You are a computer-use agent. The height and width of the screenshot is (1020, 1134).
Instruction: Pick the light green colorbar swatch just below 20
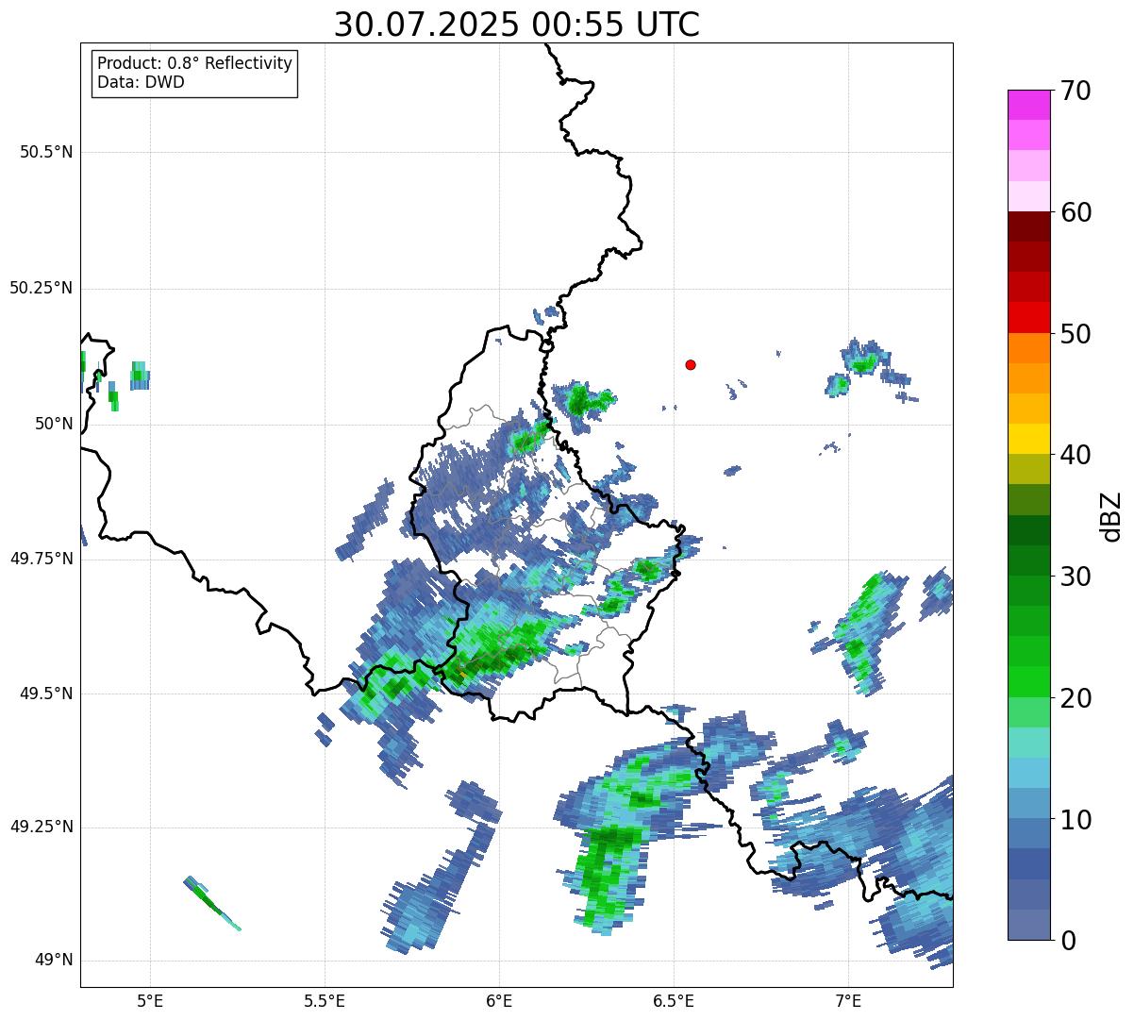pyautogui.click(x=1028, y=712)
